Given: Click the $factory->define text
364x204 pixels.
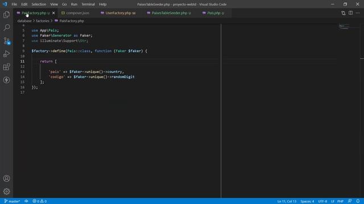Looking at the screenshot, I should (48, 51).
